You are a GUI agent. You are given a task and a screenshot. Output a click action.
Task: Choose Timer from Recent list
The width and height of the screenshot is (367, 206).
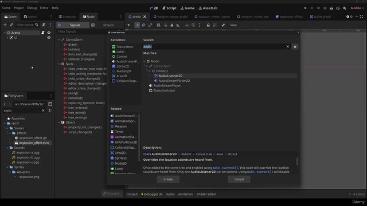119,132
